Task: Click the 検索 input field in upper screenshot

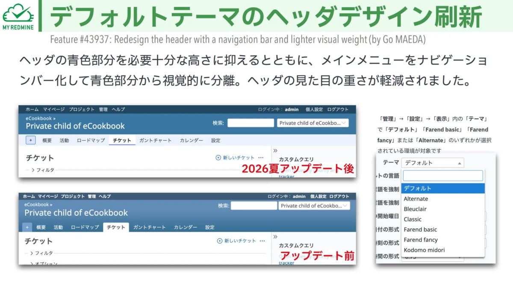Action: pyautogui.click(x=251, y=123)
